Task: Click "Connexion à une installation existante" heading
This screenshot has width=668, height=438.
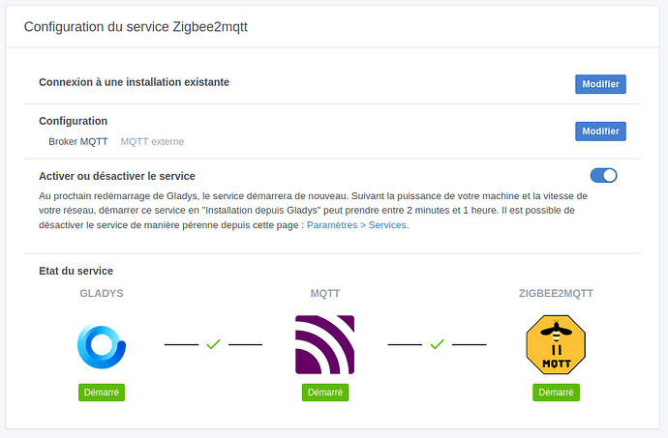Action: click(134, 82)
